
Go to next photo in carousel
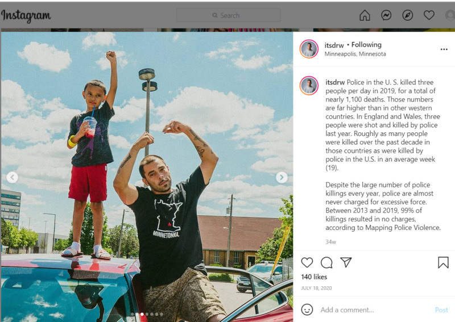point(282,177)
